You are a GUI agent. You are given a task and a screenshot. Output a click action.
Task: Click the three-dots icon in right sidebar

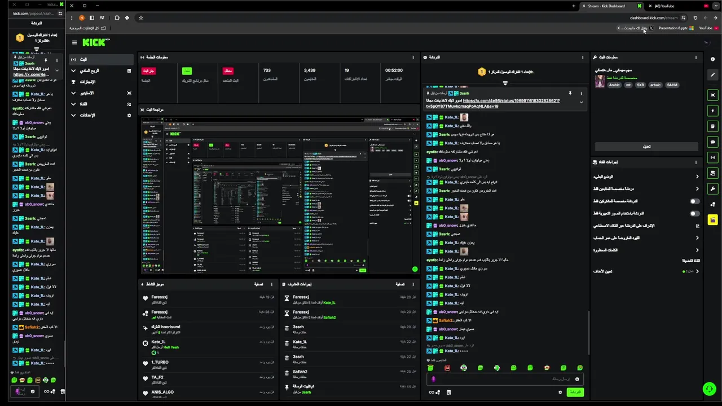tap(713, 205)
